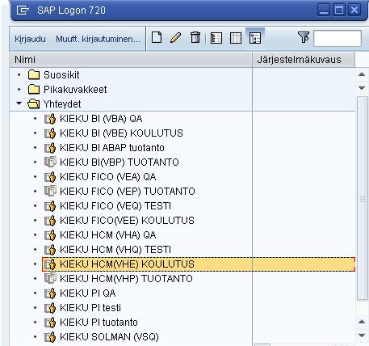Collapse the Yhteydet folder arrow

(x=19, y=103)
